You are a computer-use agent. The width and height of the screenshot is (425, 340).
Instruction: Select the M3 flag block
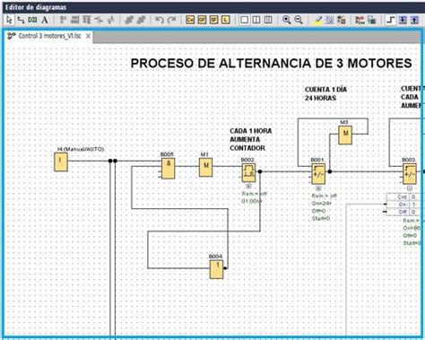345,135
